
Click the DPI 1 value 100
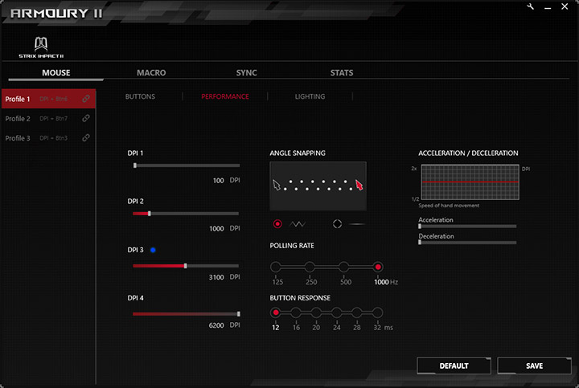[218, 181]
